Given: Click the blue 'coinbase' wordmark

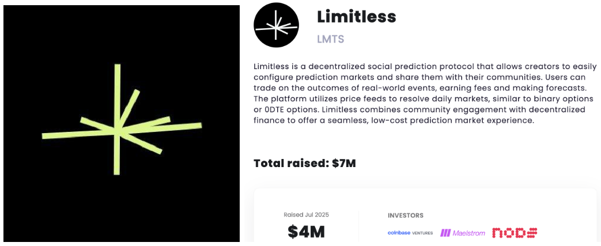Looking at the screenshot, I should pyautogui.click(x=401, y=233).
